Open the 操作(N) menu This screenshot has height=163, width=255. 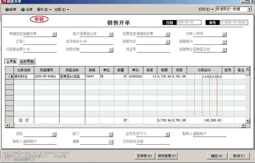[44, 9]
